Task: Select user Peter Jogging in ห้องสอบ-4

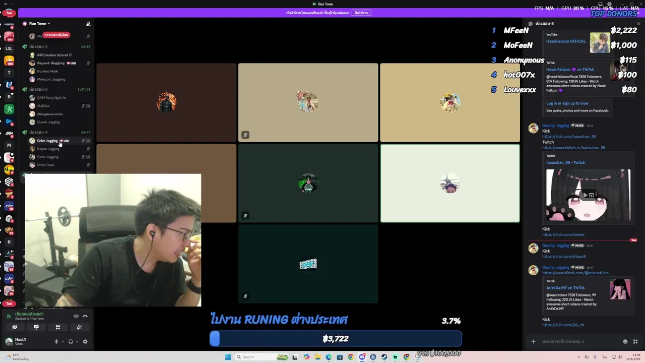Action: (x=47, y=157)
